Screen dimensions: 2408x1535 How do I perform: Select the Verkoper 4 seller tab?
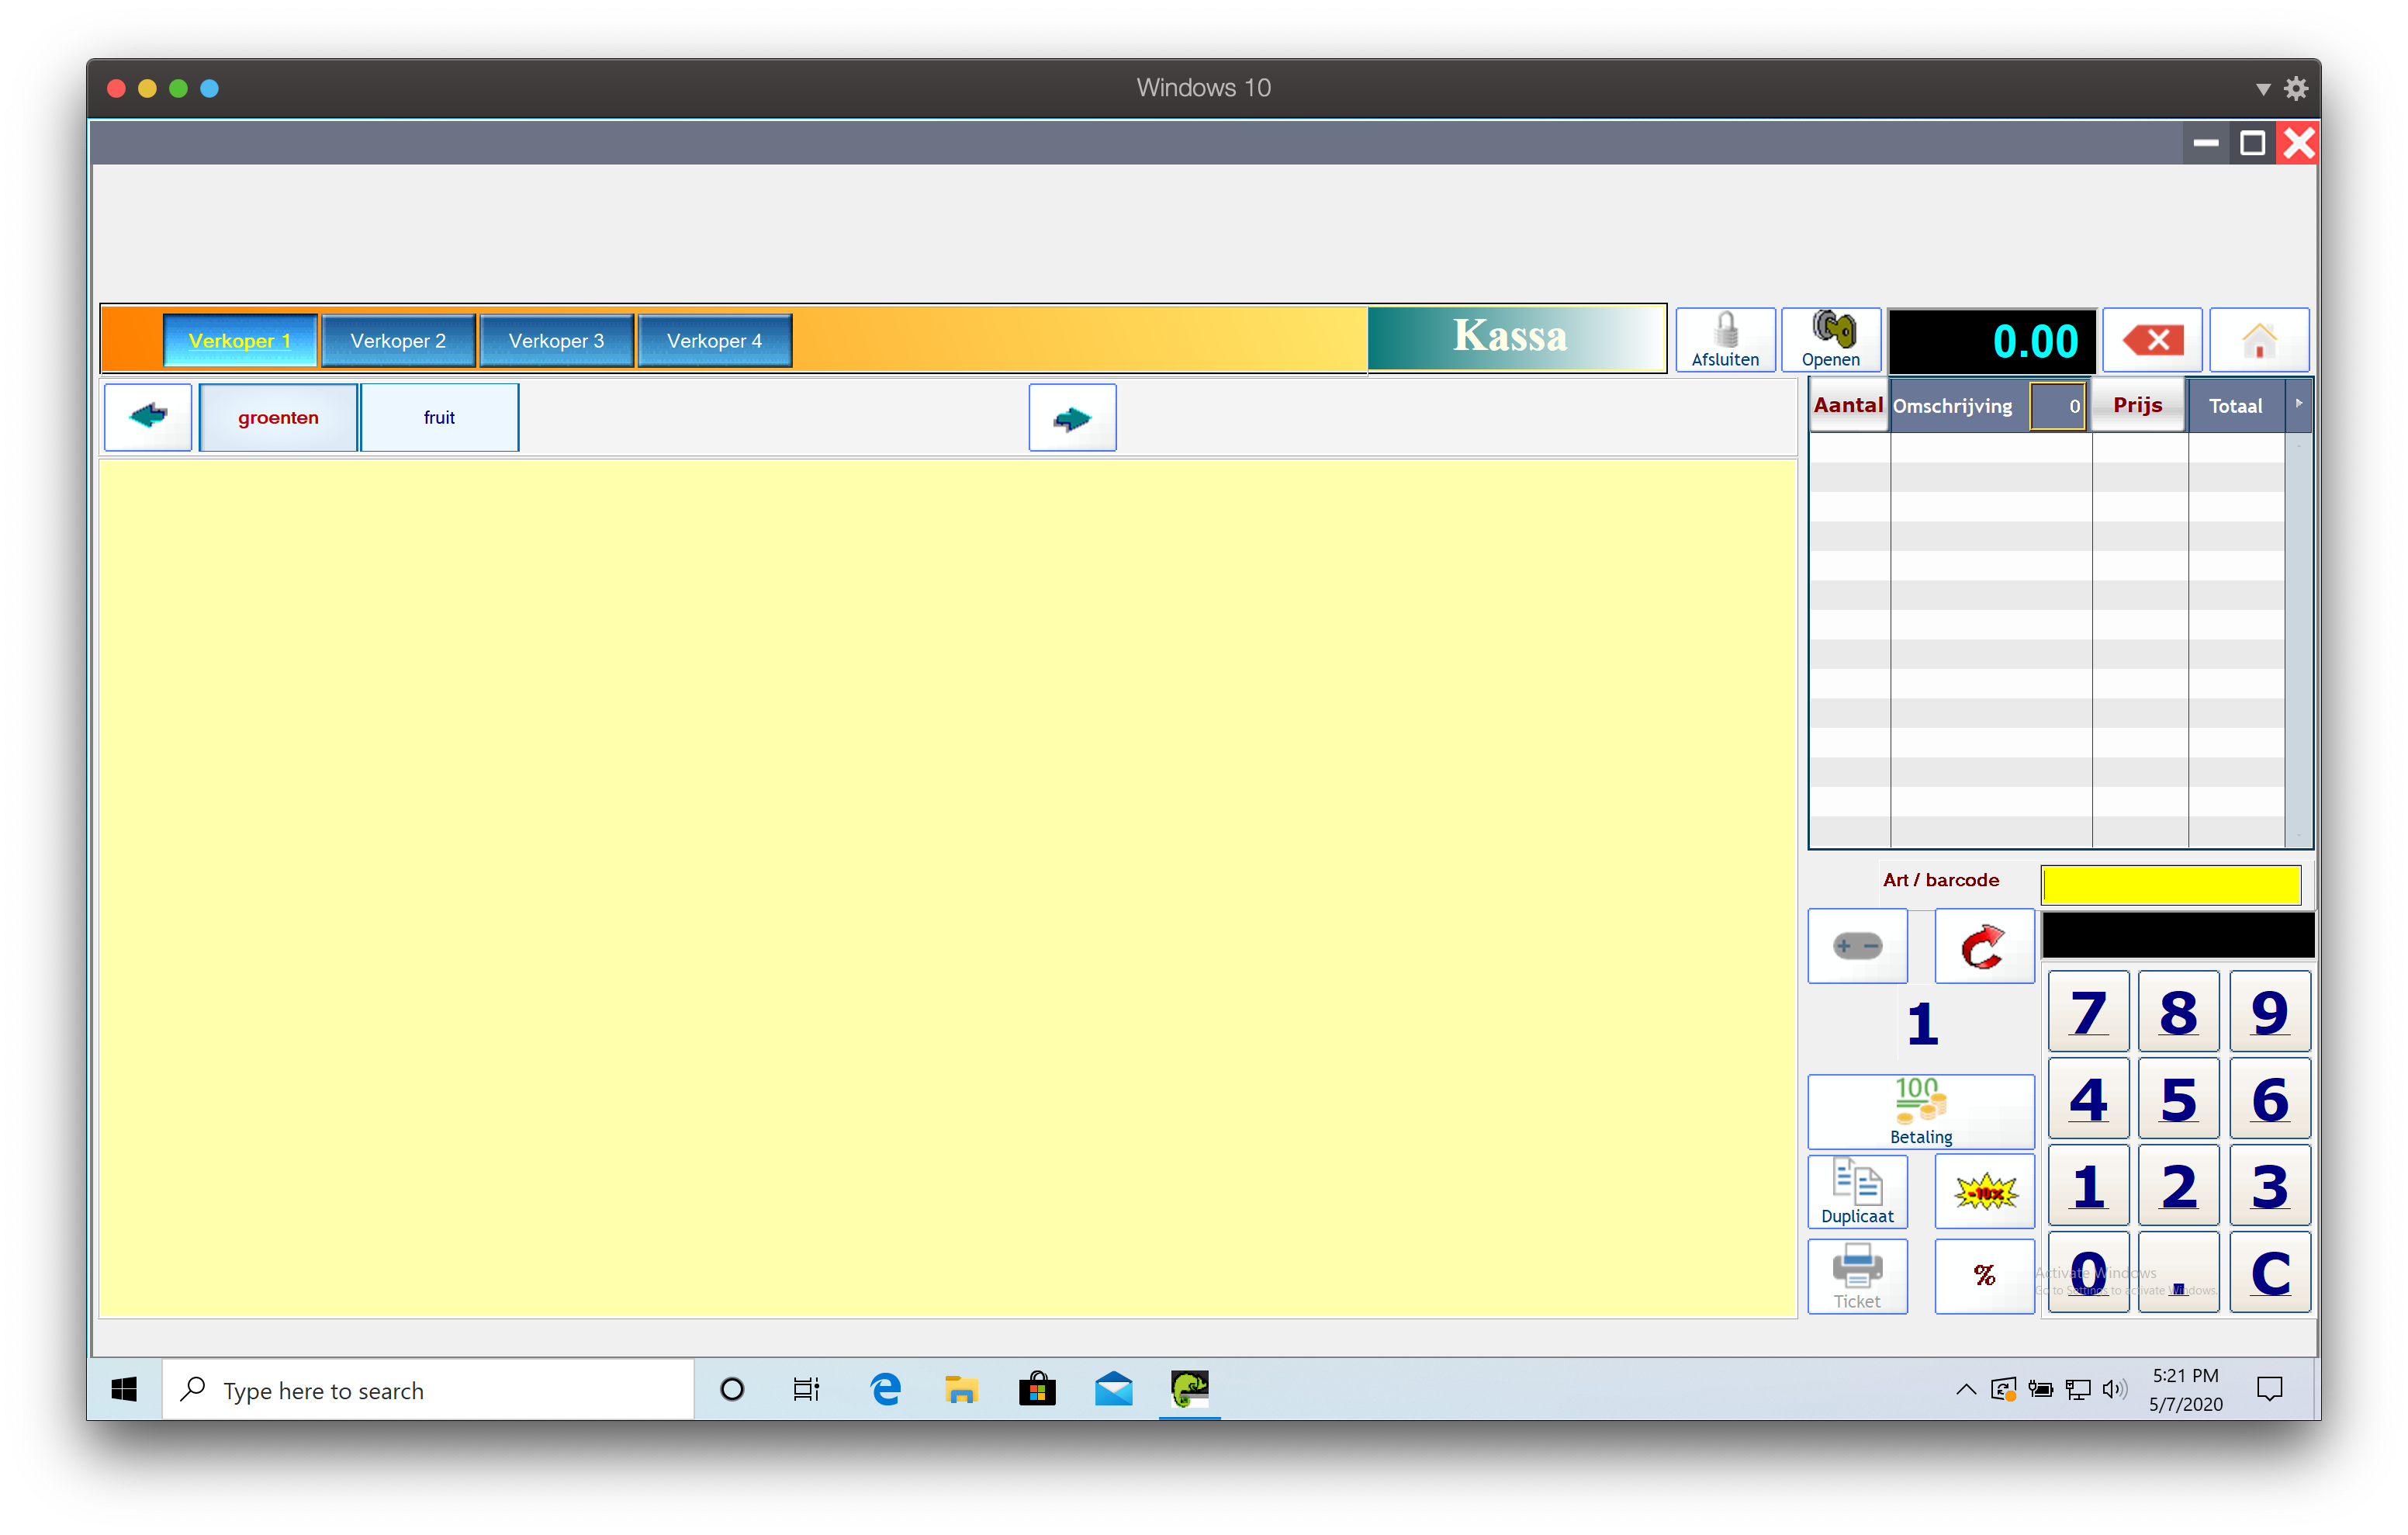coord(714,340)
